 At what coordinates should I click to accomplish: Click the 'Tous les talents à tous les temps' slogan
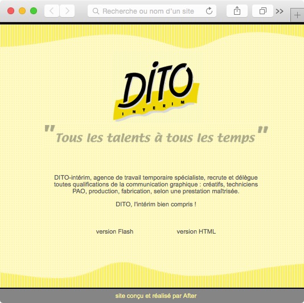click(x=155, y=138)
